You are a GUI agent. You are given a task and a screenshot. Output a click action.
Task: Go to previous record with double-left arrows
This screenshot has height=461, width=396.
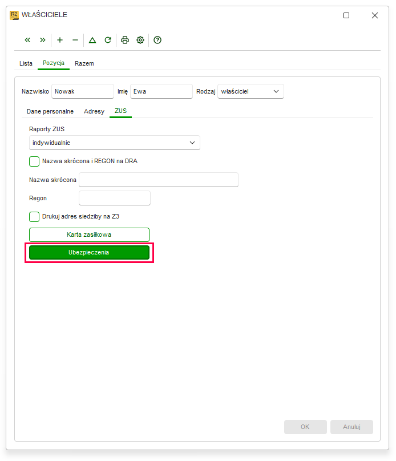coord(27,40)
